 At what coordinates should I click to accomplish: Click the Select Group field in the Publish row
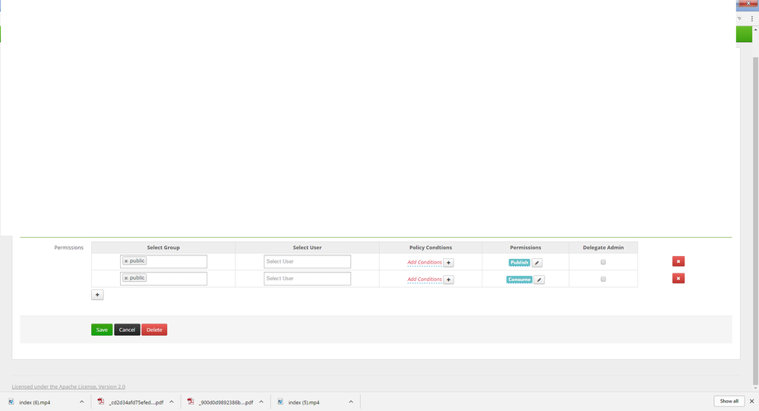pos(163,261)
